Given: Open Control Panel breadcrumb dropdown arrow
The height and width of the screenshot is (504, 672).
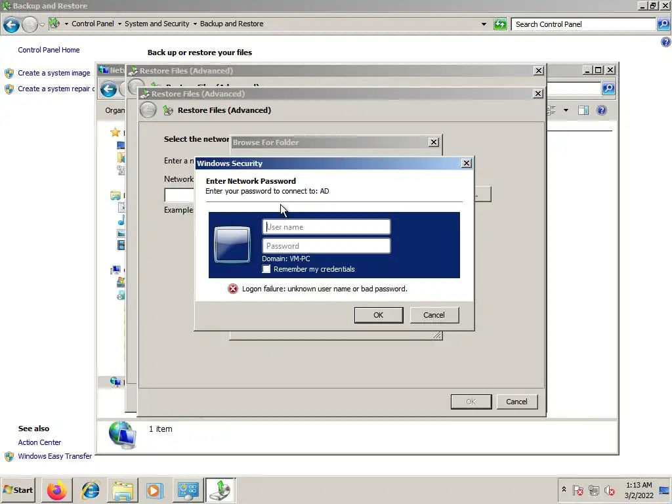Looking at the screenshot, I should pos(66,24).
